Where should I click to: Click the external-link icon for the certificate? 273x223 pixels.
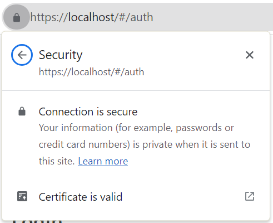click(x=250, y=196)
